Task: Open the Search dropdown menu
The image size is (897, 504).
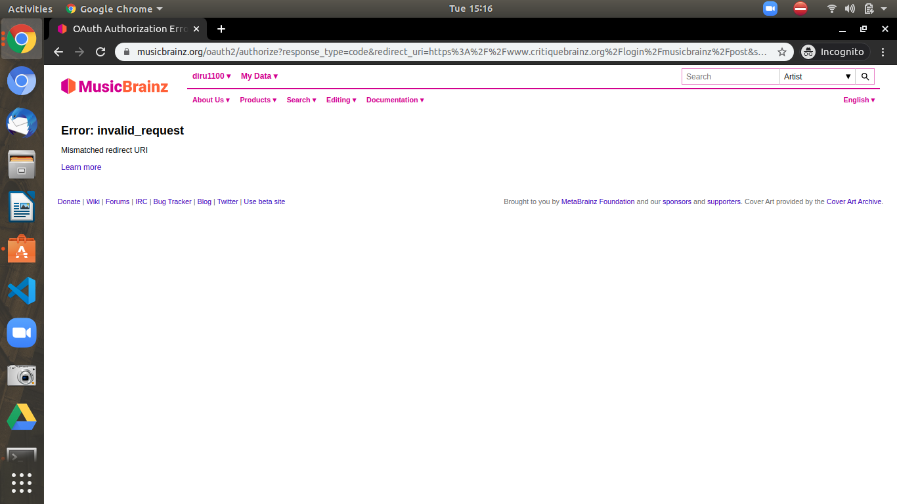Action: point(301,100)
